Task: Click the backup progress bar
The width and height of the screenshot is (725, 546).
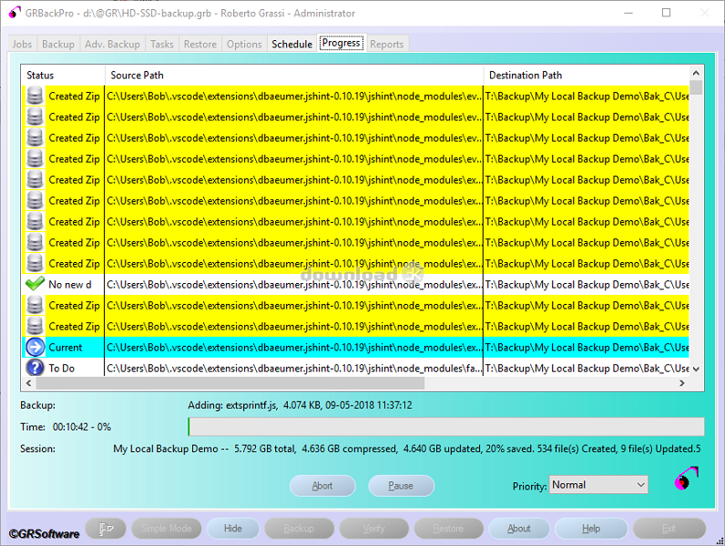Action: (x=445, y=427)
